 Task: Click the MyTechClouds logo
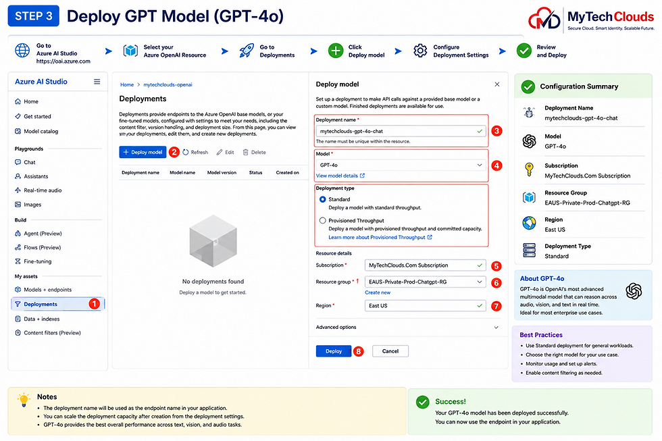[591, 20]
